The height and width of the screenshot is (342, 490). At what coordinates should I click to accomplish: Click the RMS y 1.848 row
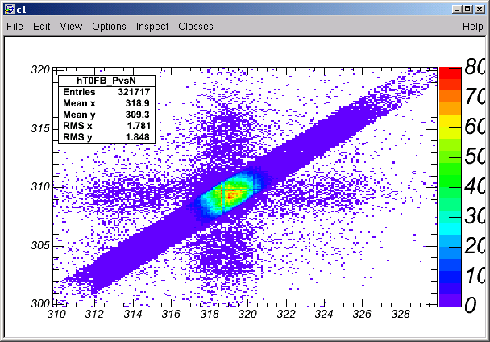coord(106,137)
